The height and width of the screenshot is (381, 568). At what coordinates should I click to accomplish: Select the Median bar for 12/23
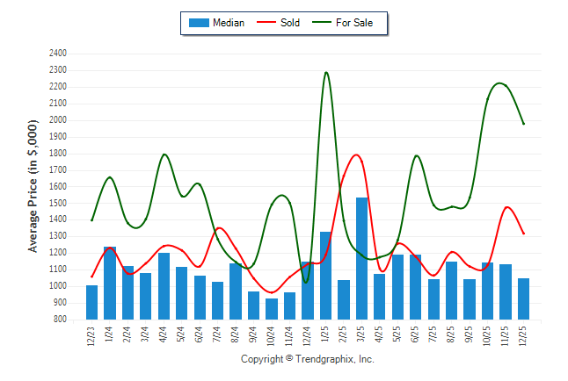[92, 302]
